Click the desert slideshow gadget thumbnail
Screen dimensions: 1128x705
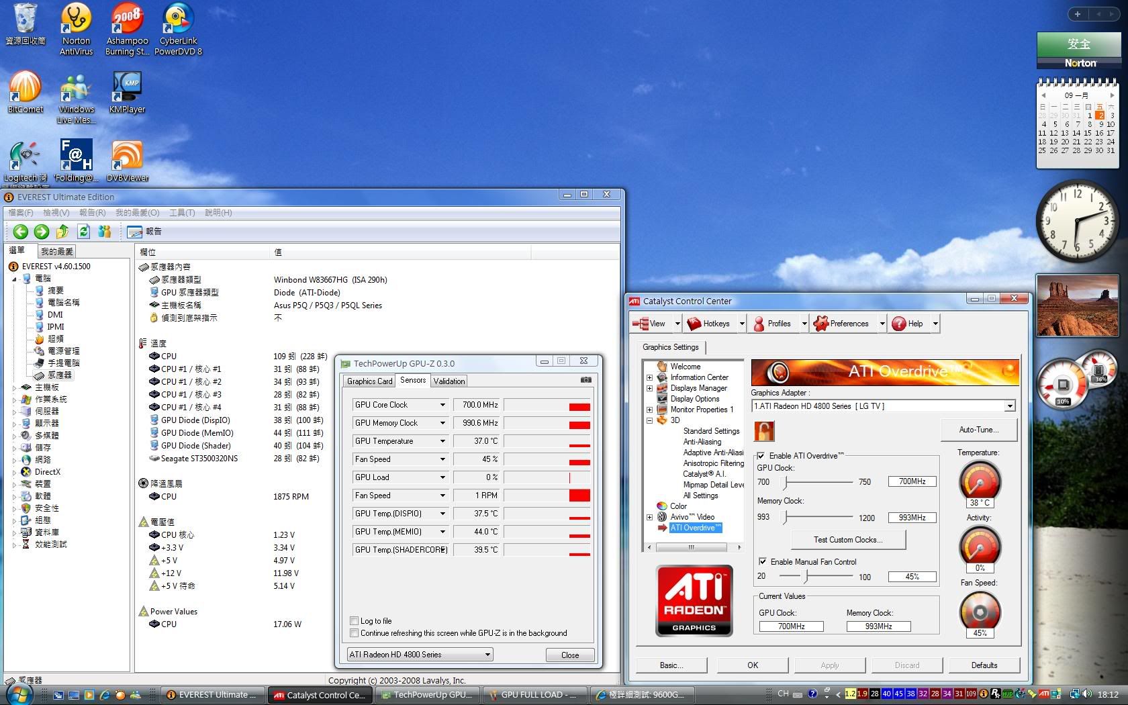click(x=1077, y=305)
